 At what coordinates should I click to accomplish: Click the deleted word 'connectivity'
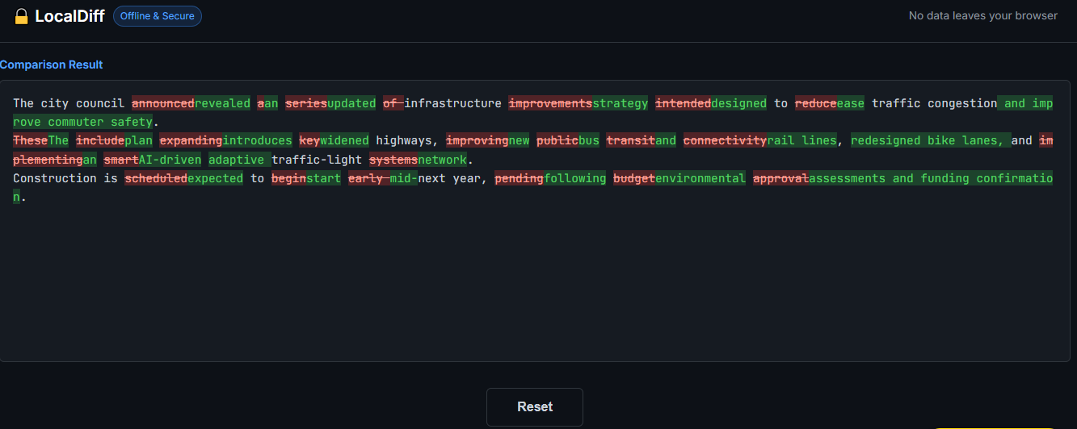click(726, 140)
